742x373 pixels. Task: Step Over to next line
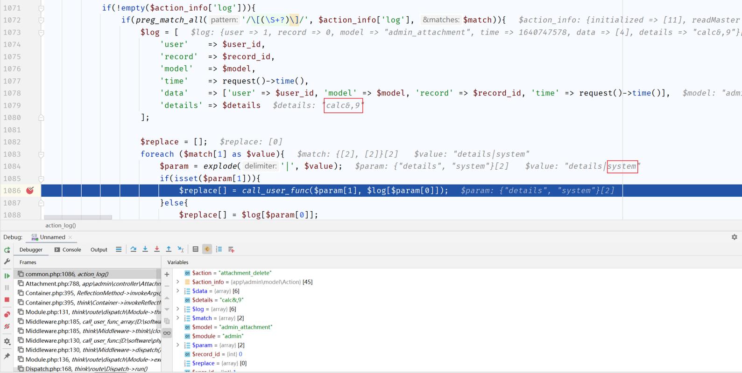pos(134,249)
